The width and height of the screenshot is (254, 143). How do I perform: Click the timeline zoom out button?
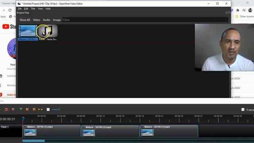[48, 110]
